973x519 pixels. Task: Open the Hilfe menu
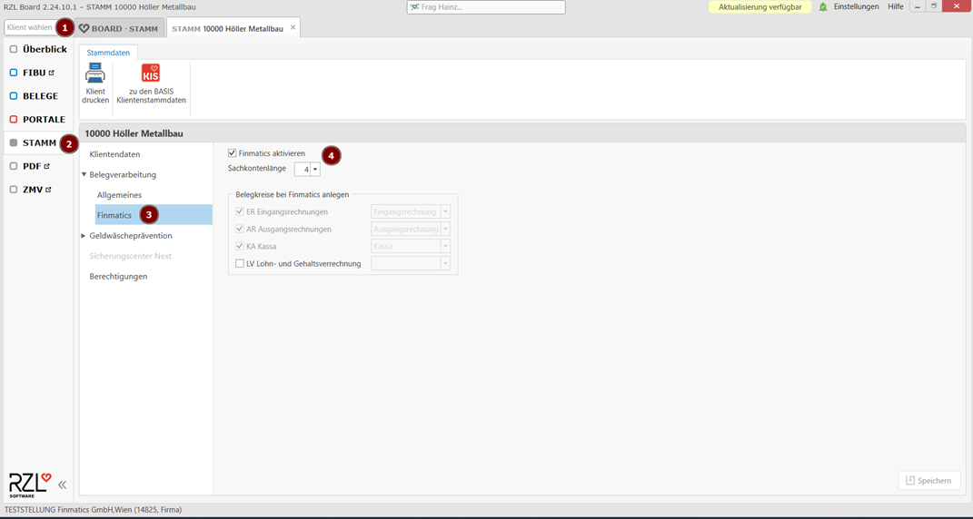(x=895, y=7)
